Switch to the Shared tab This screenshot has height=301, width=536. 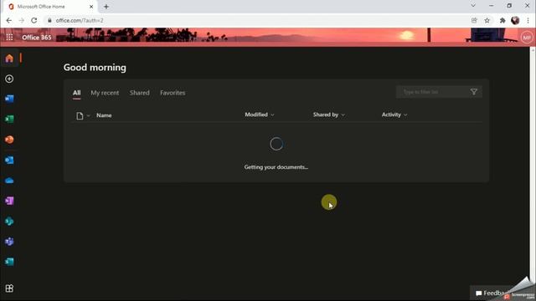coord(140,93)
